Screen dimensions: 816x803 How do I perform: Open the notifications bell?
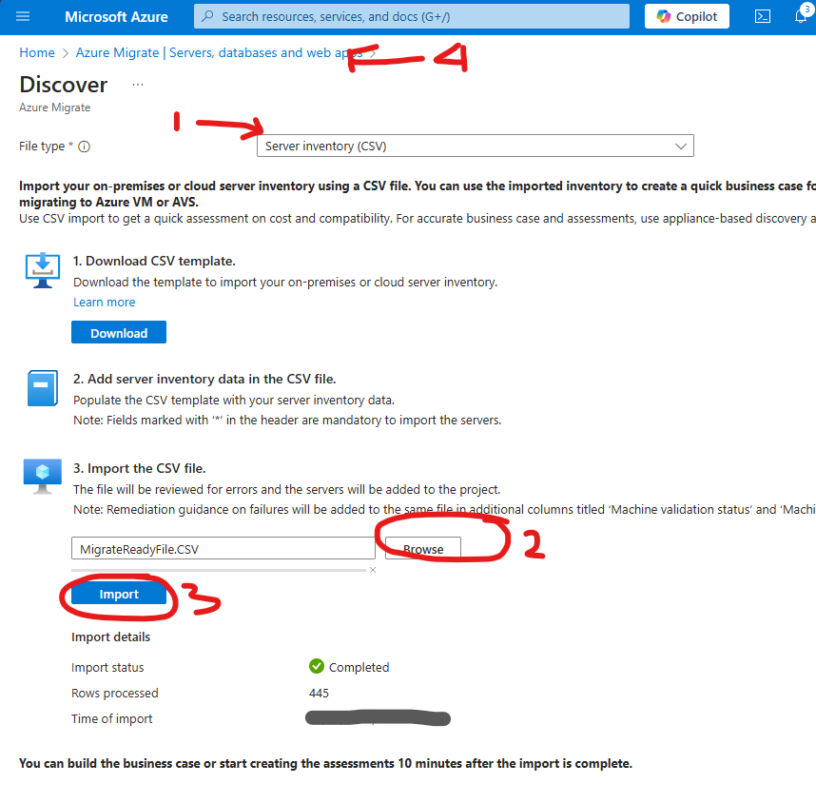coord(801,17)
